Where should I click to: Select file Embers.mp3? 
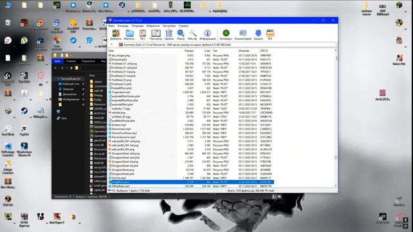click(x=119, y=124)
